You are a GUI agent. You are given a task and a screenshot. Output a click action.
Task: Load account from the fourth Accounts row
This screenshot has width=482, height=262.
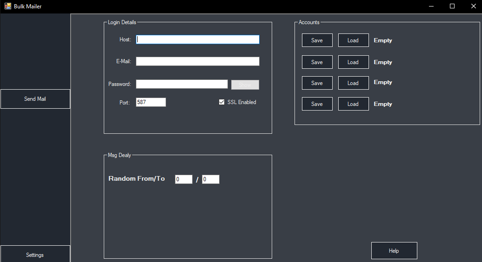point(353,104)
